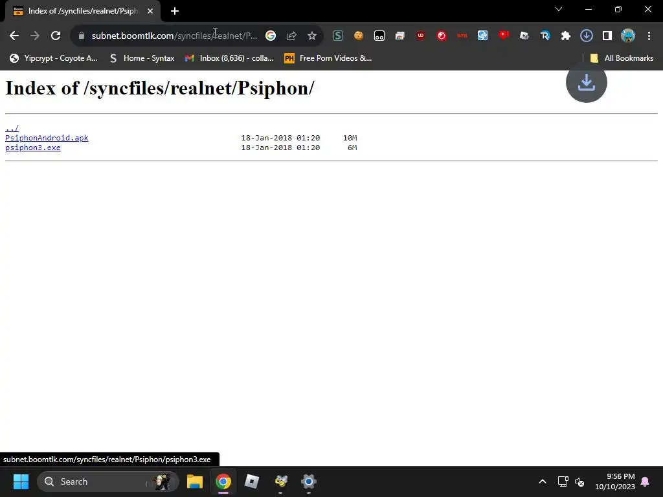
Task: Open File Explorer from the taskbar
Action: click(195, 481)
